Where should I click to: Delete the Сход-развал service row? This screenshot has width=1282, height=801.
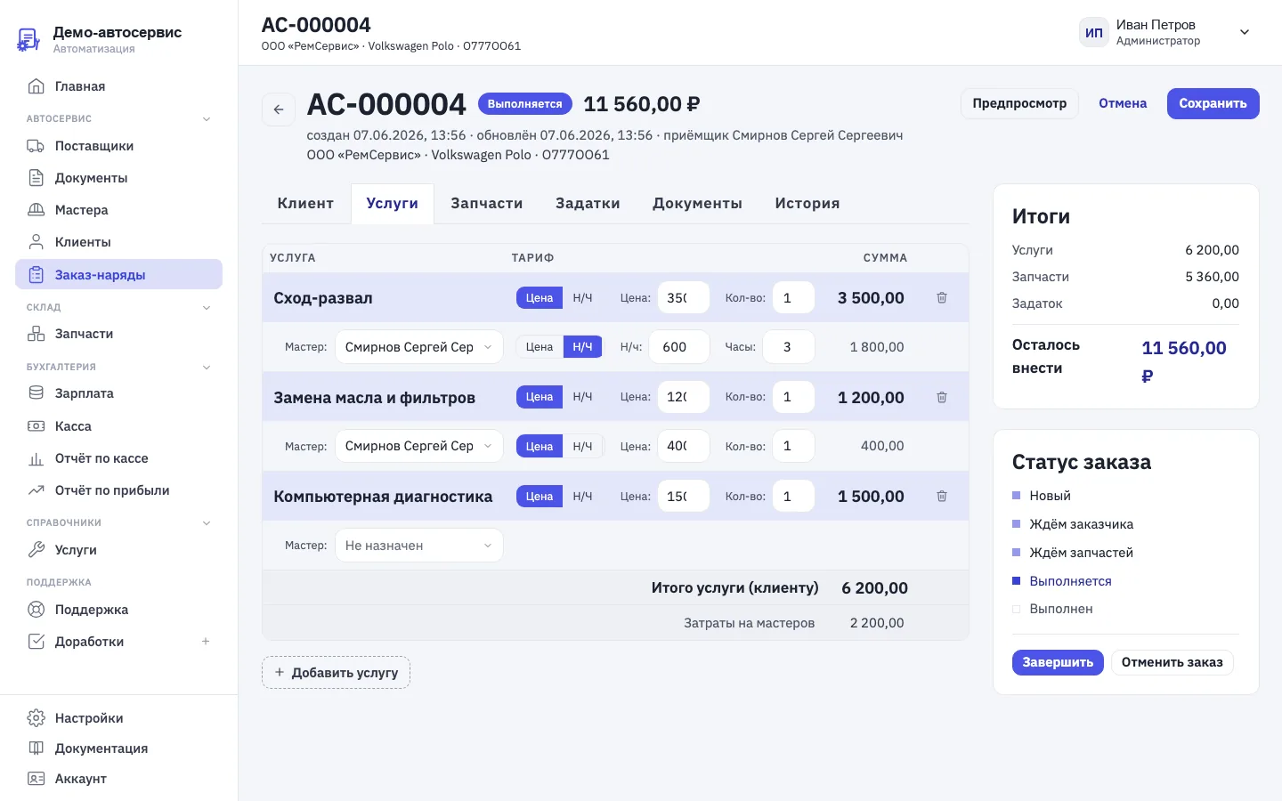tap(942, 298)
